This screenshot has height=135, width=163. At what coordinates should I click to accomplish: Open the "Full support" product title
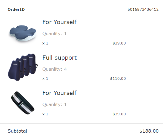pyautogui.click(x=59, y=58)
